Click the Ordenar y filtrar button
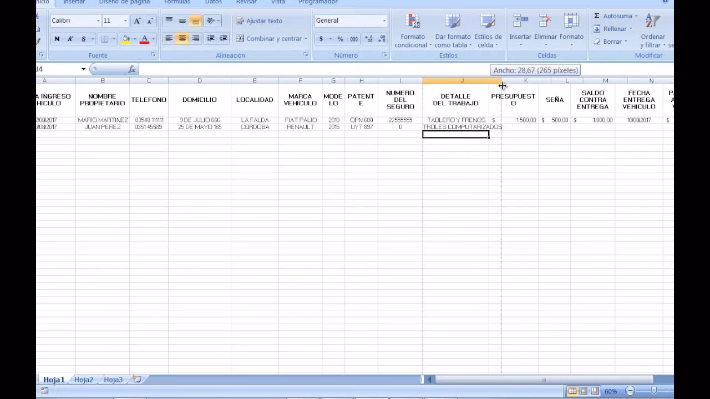This screenshot has width=710, height=399. tap(652, 30)
